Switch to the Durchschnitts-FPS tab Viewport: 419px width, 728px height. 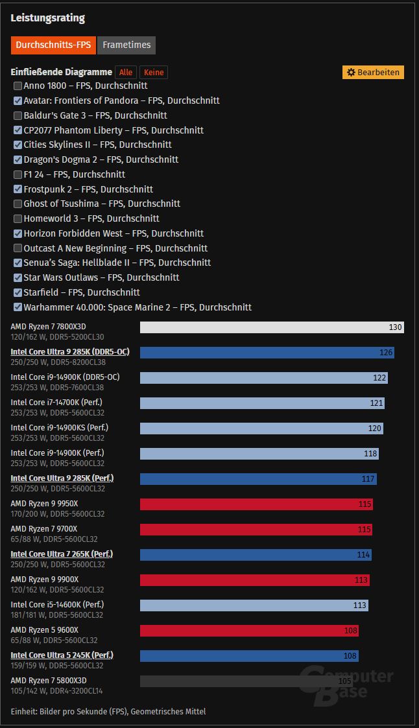click(53, 45)
